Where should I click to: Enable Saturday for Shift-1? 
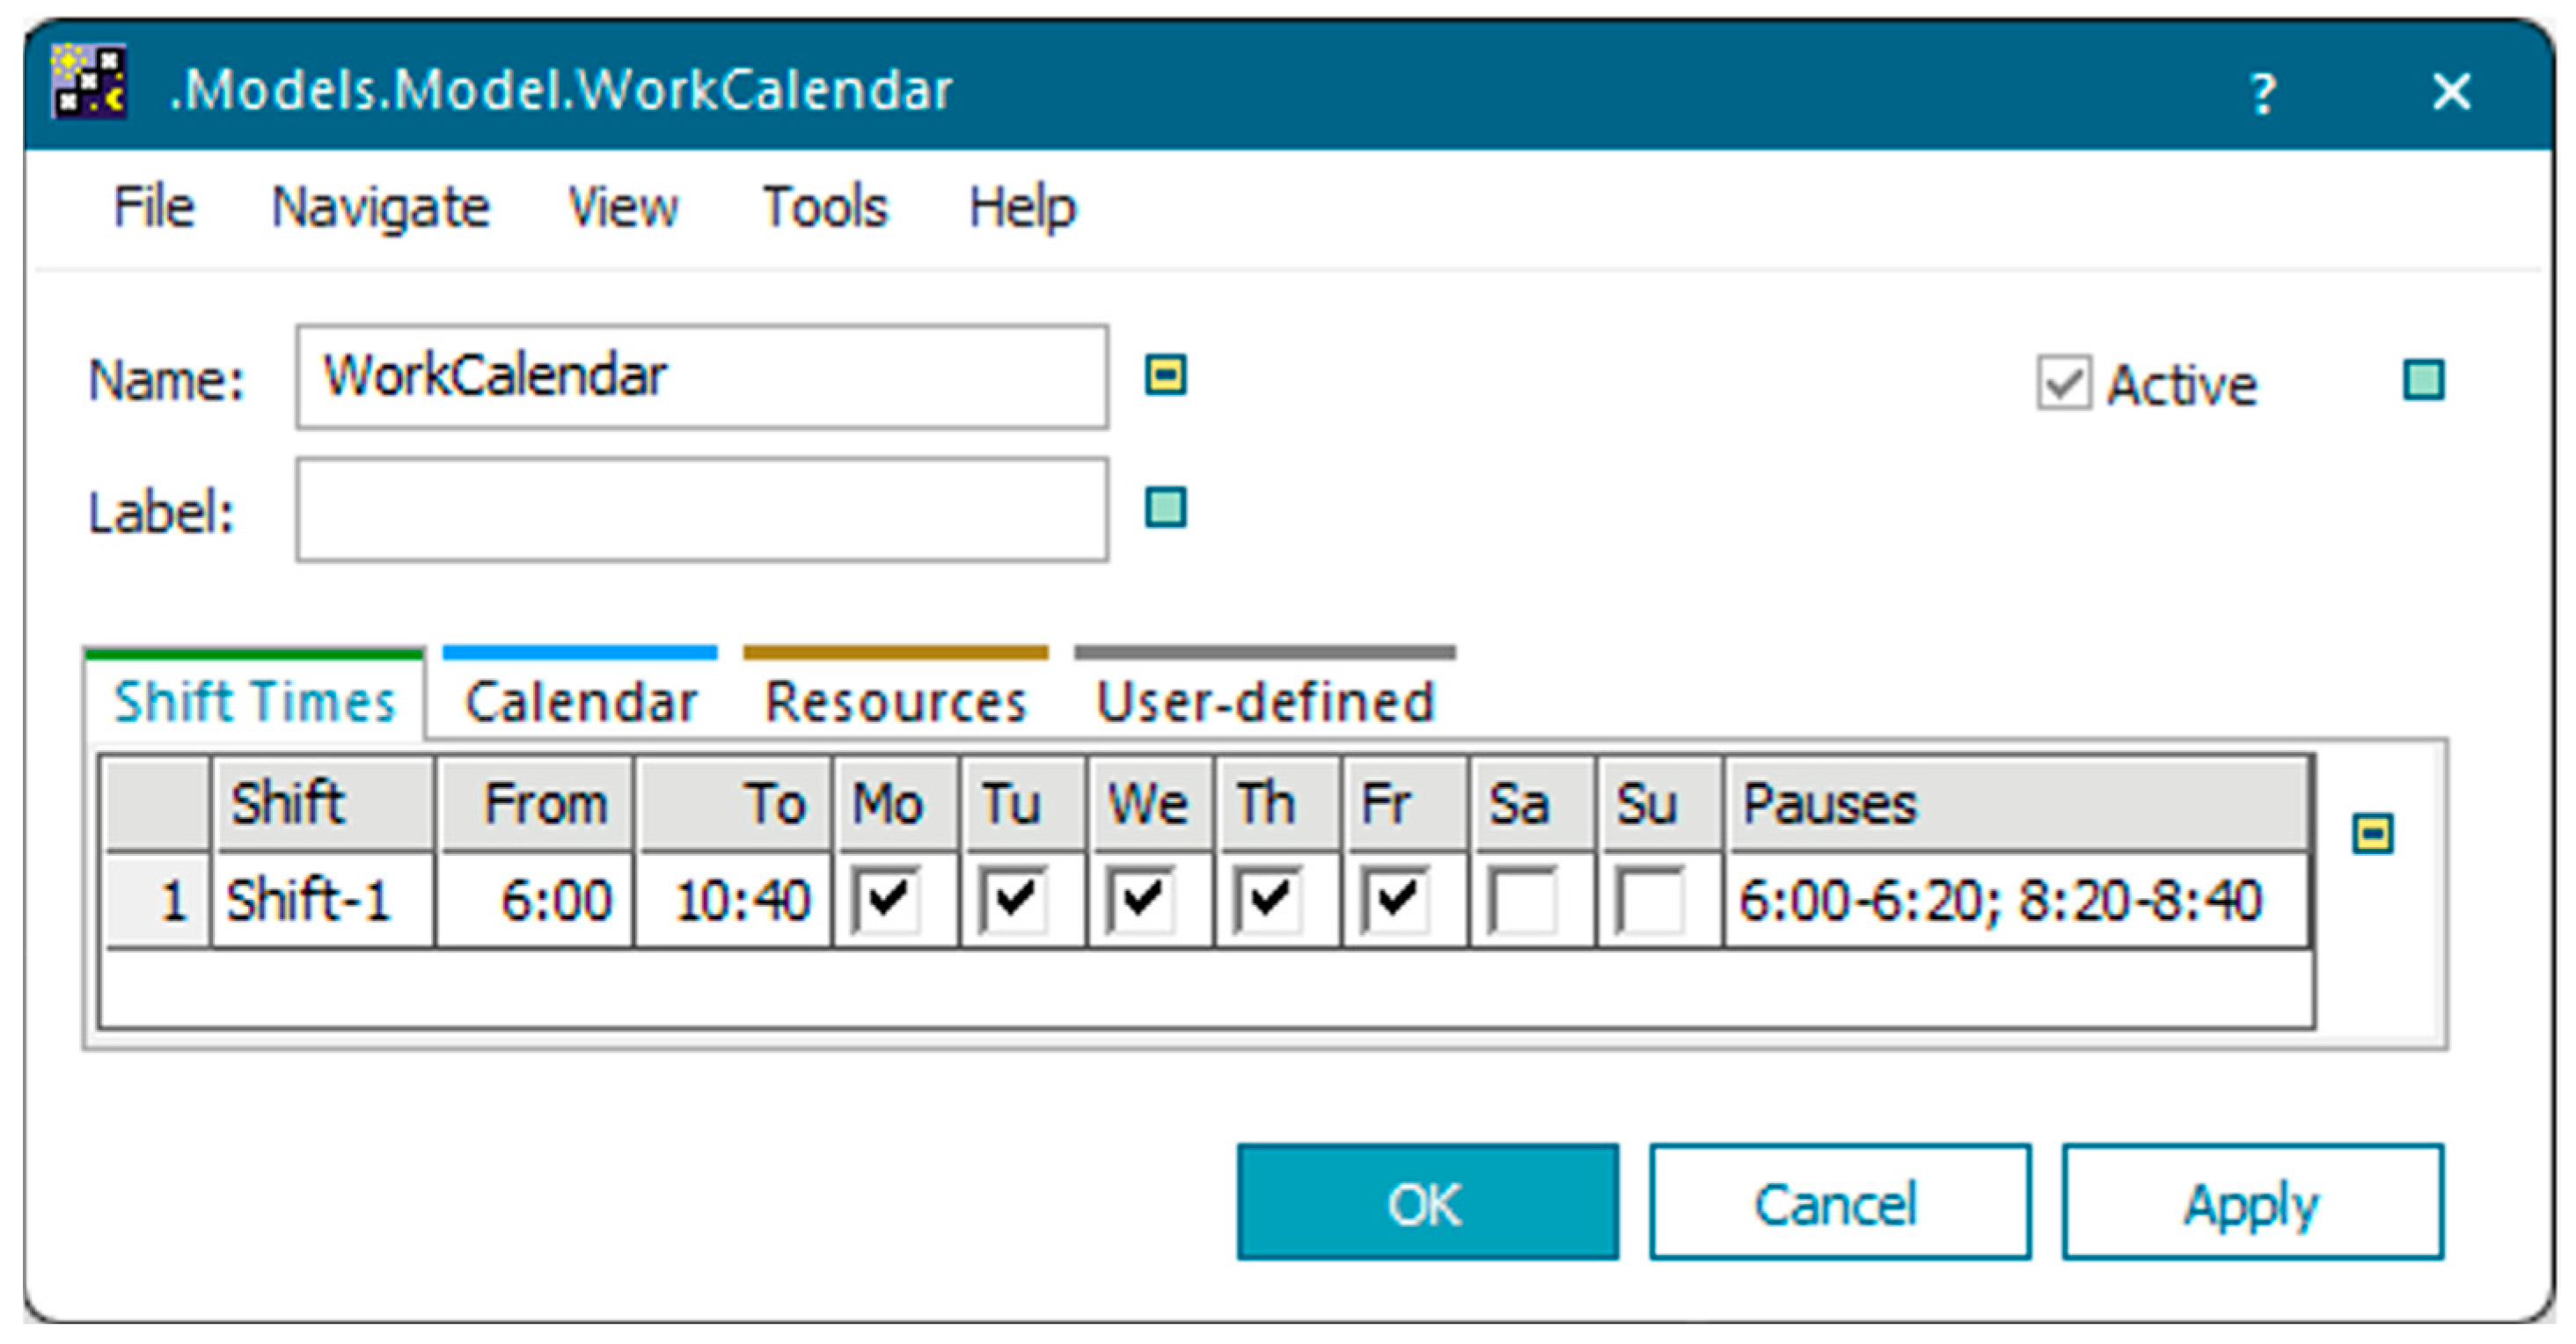point(1521,899)
